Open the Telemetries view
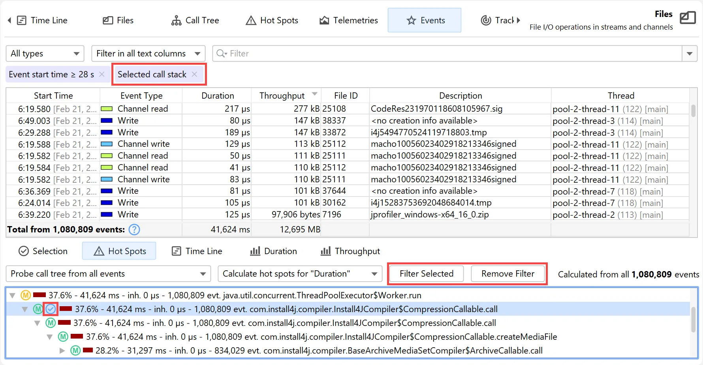 pyautogui.click(x=349, y=20)
